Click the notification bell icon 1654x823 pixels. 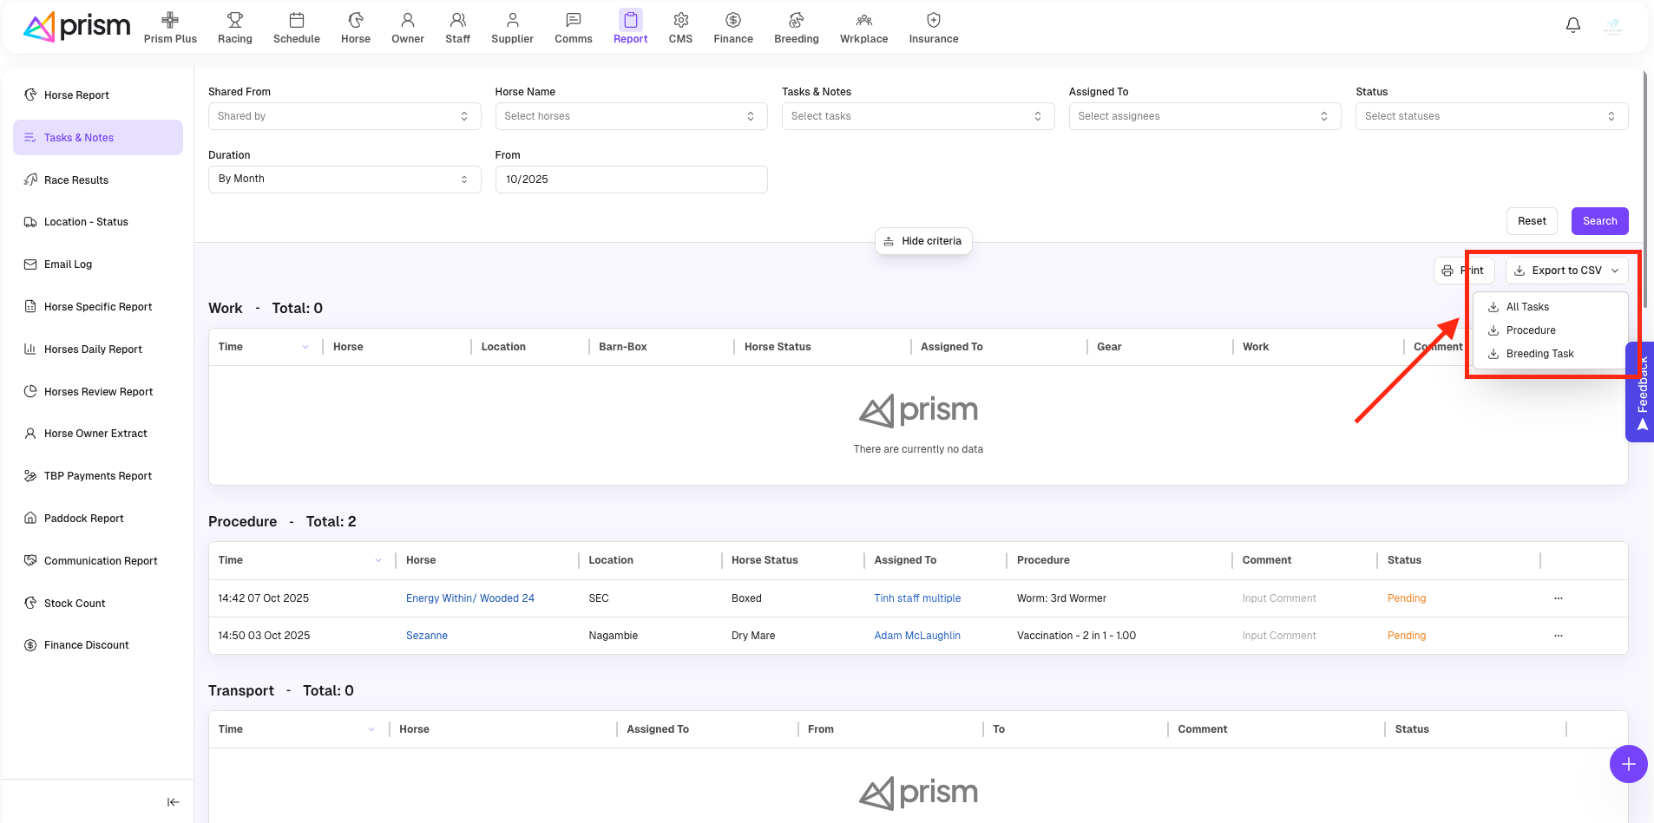1572,25
